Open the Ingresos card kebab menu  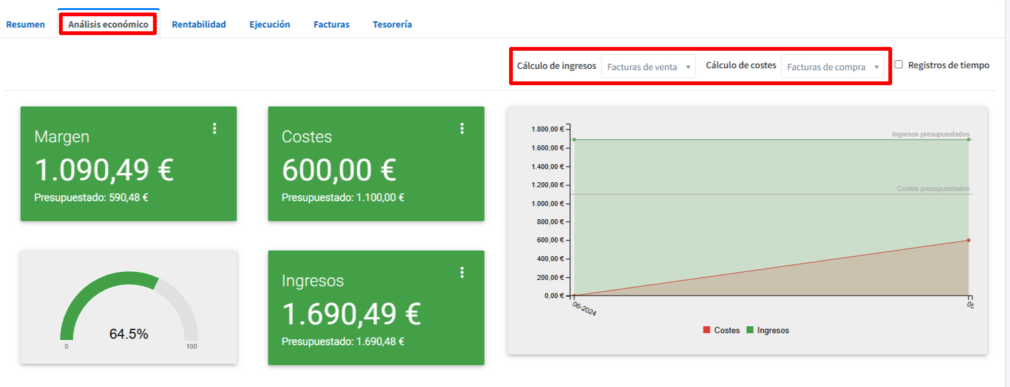462,272
